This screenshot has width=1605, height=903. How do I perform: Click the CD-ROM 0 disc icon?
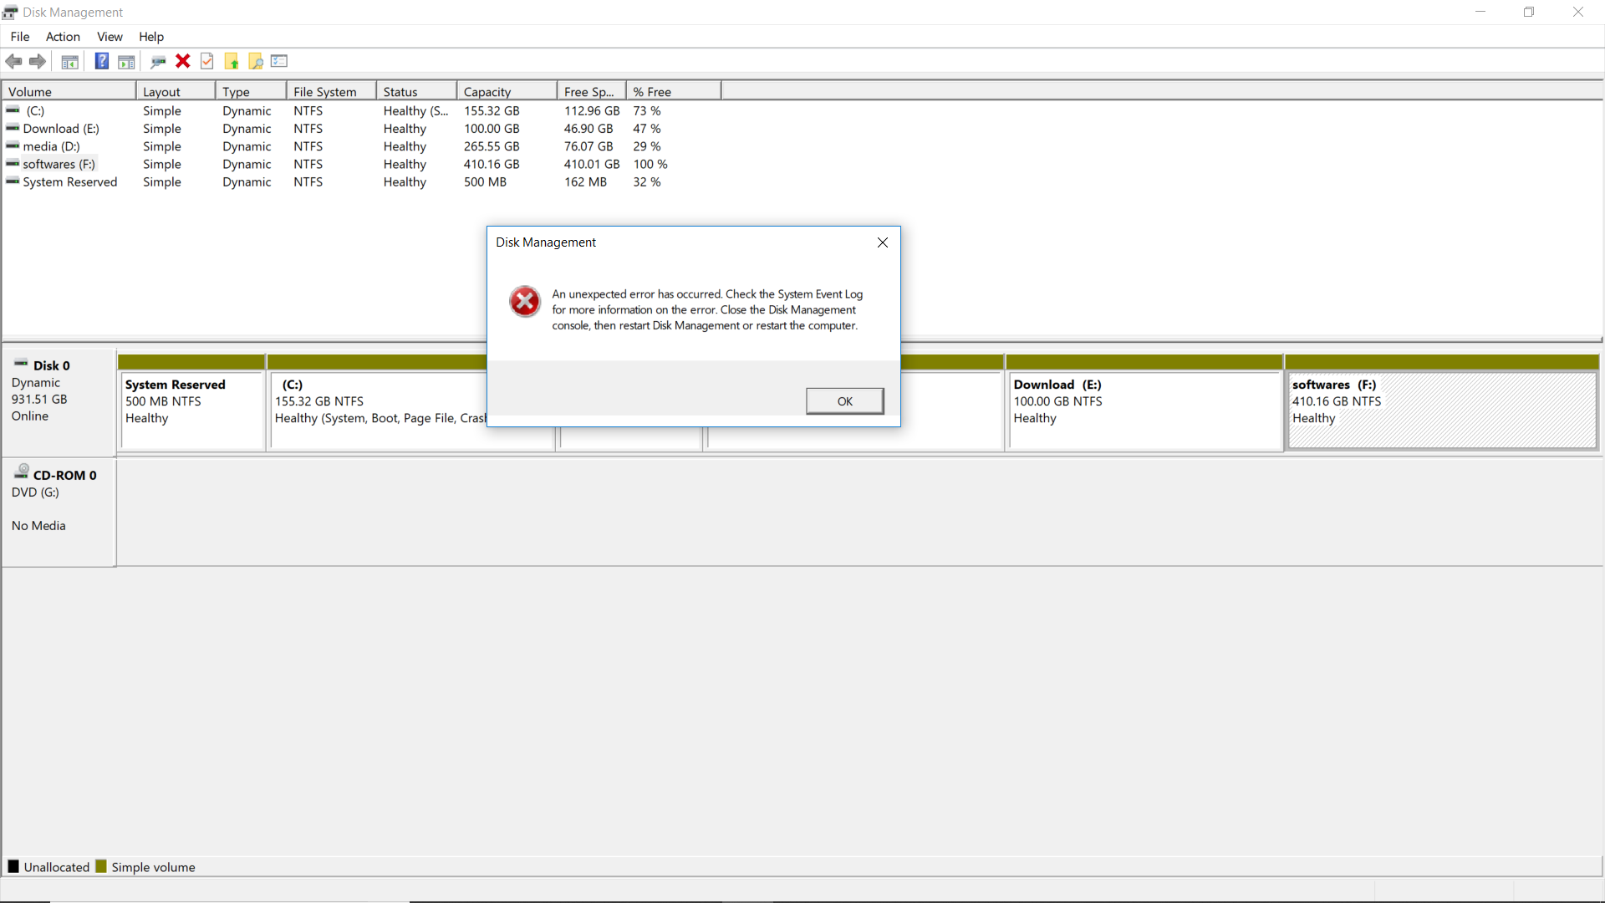(22, 472)
